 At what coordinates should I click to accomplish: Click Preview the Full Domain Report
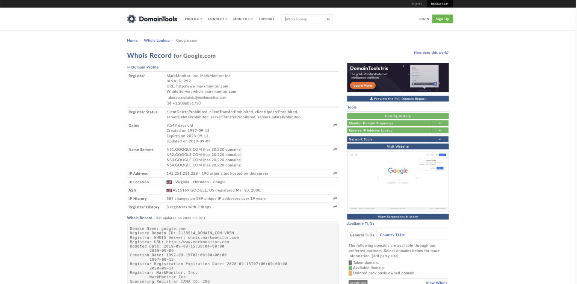click(398, 99)
